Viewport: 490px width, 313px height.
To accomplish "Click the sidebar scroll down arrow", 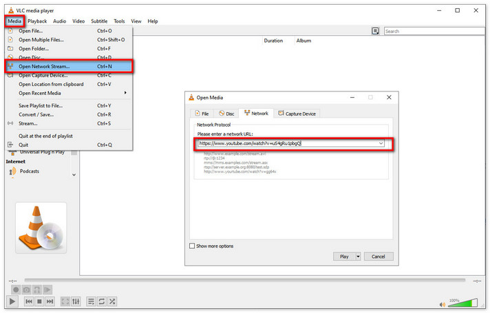I will point(74,175).
